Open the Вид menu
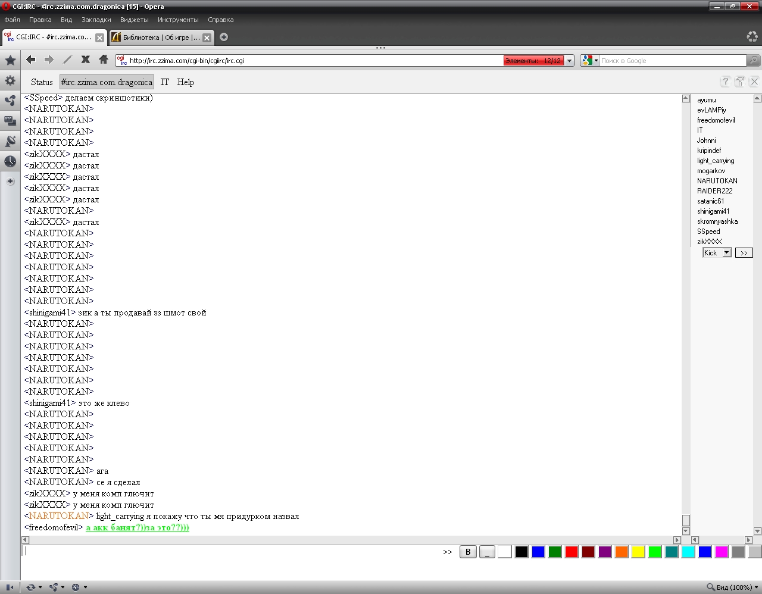 (66, 20)
